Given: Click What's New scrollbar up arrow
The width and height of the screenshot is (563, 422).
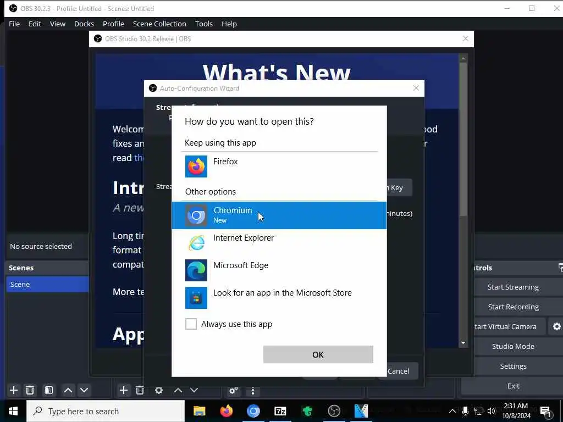Looking at the screenshot, I should (x=463, y=58).
